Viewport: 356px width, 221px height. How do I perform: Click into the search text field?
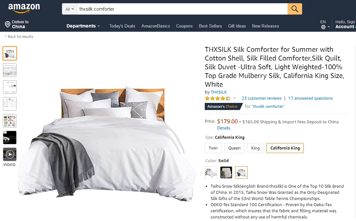182,9
